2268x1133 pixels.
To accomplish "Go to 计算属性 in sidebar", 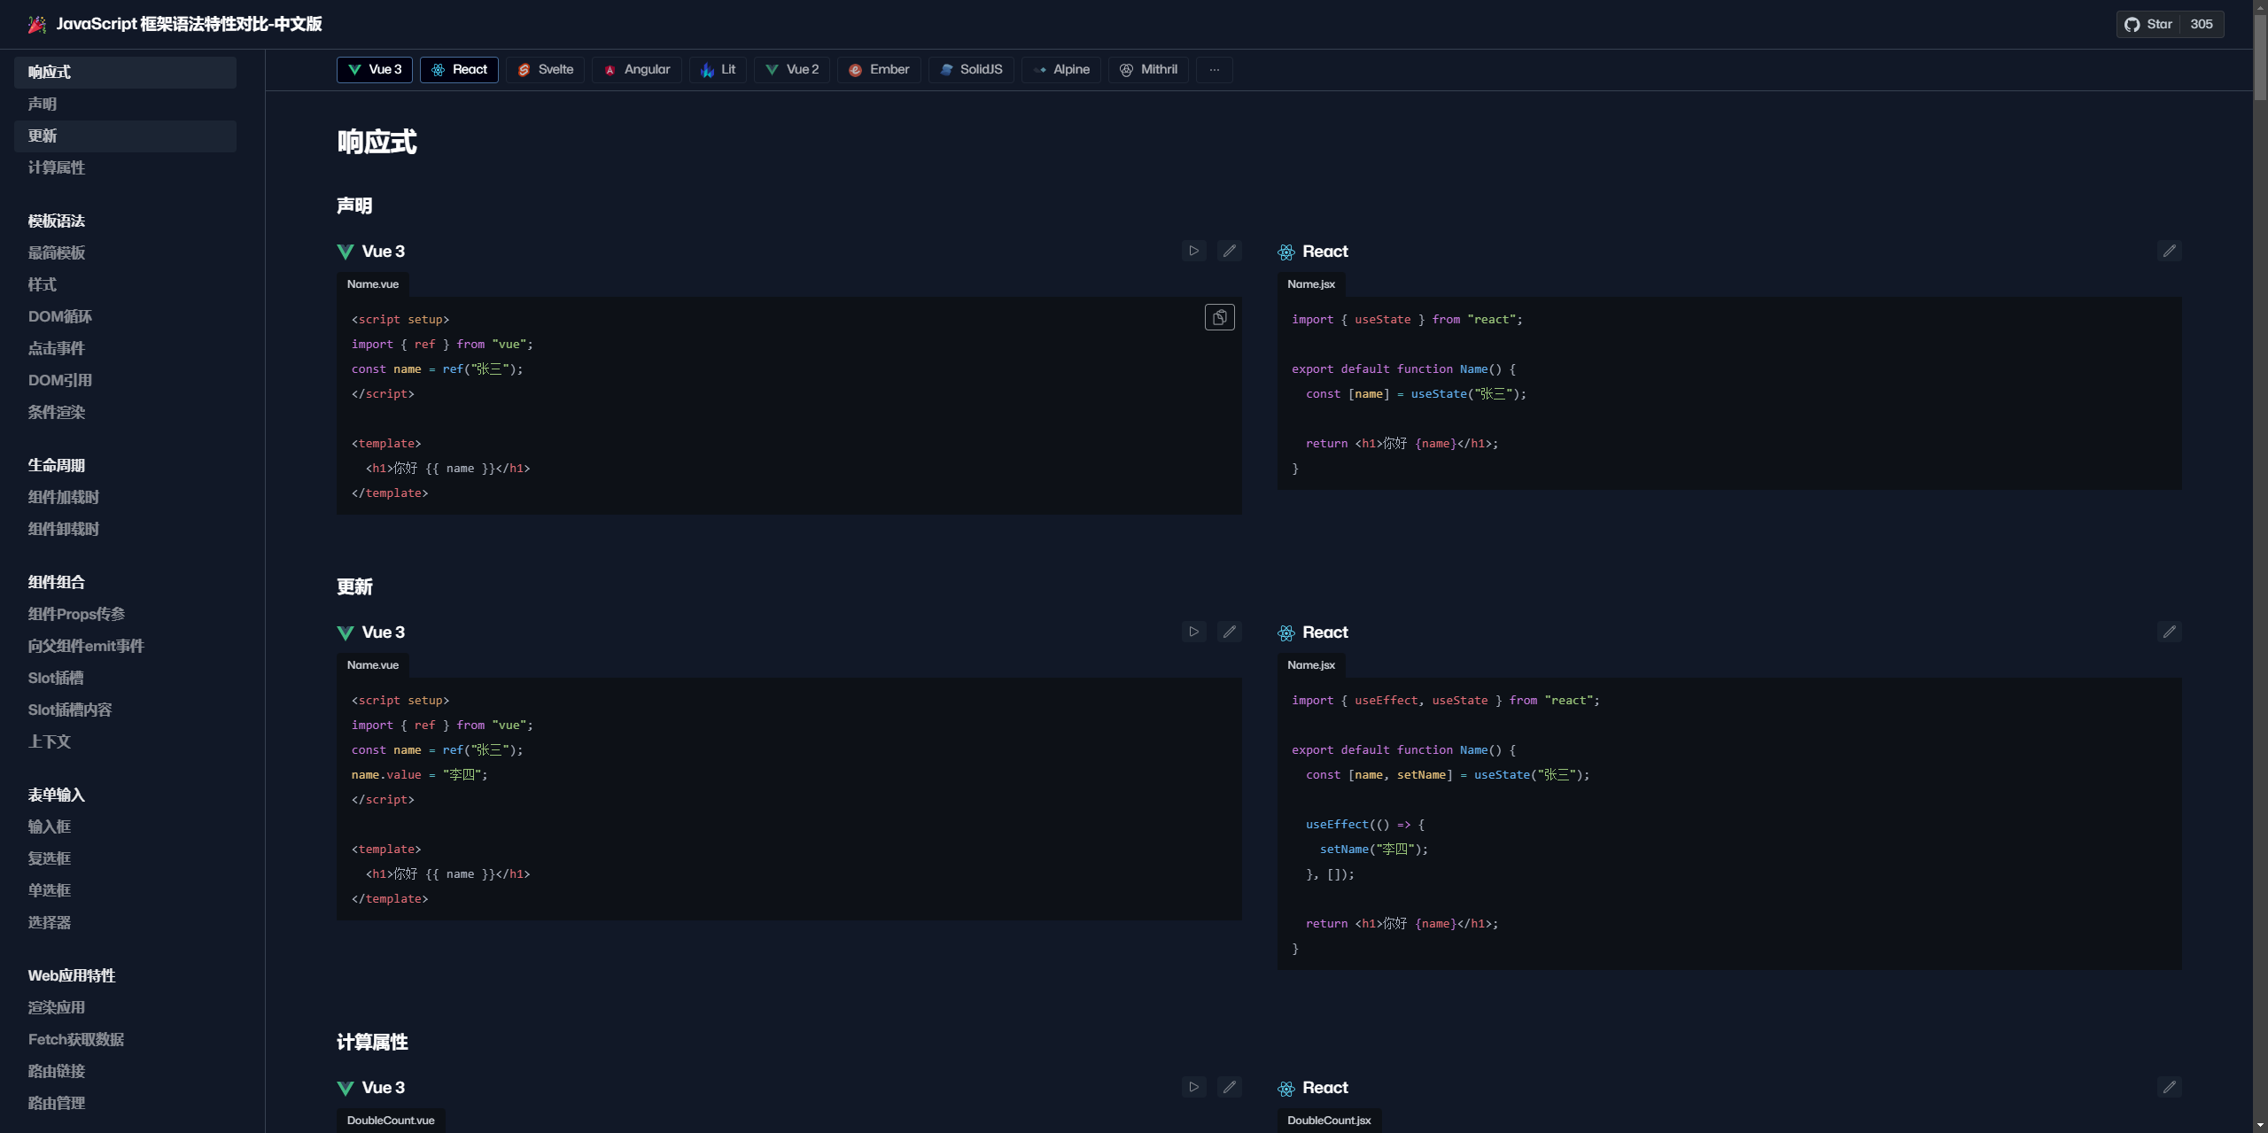I will coord(125,167).
